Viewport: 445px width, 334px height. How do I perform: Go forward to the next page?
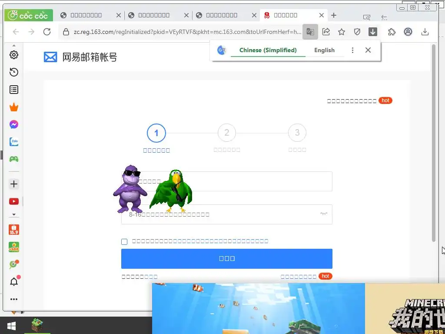(31, 32)
